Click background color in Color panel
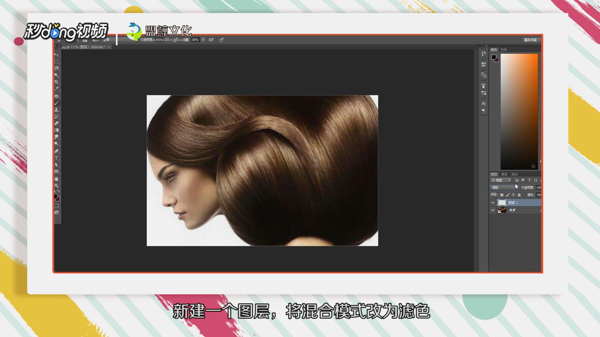600x337 pixels. 497,60
